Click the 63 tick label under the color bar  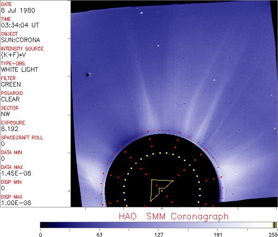[x=99, y=233]
